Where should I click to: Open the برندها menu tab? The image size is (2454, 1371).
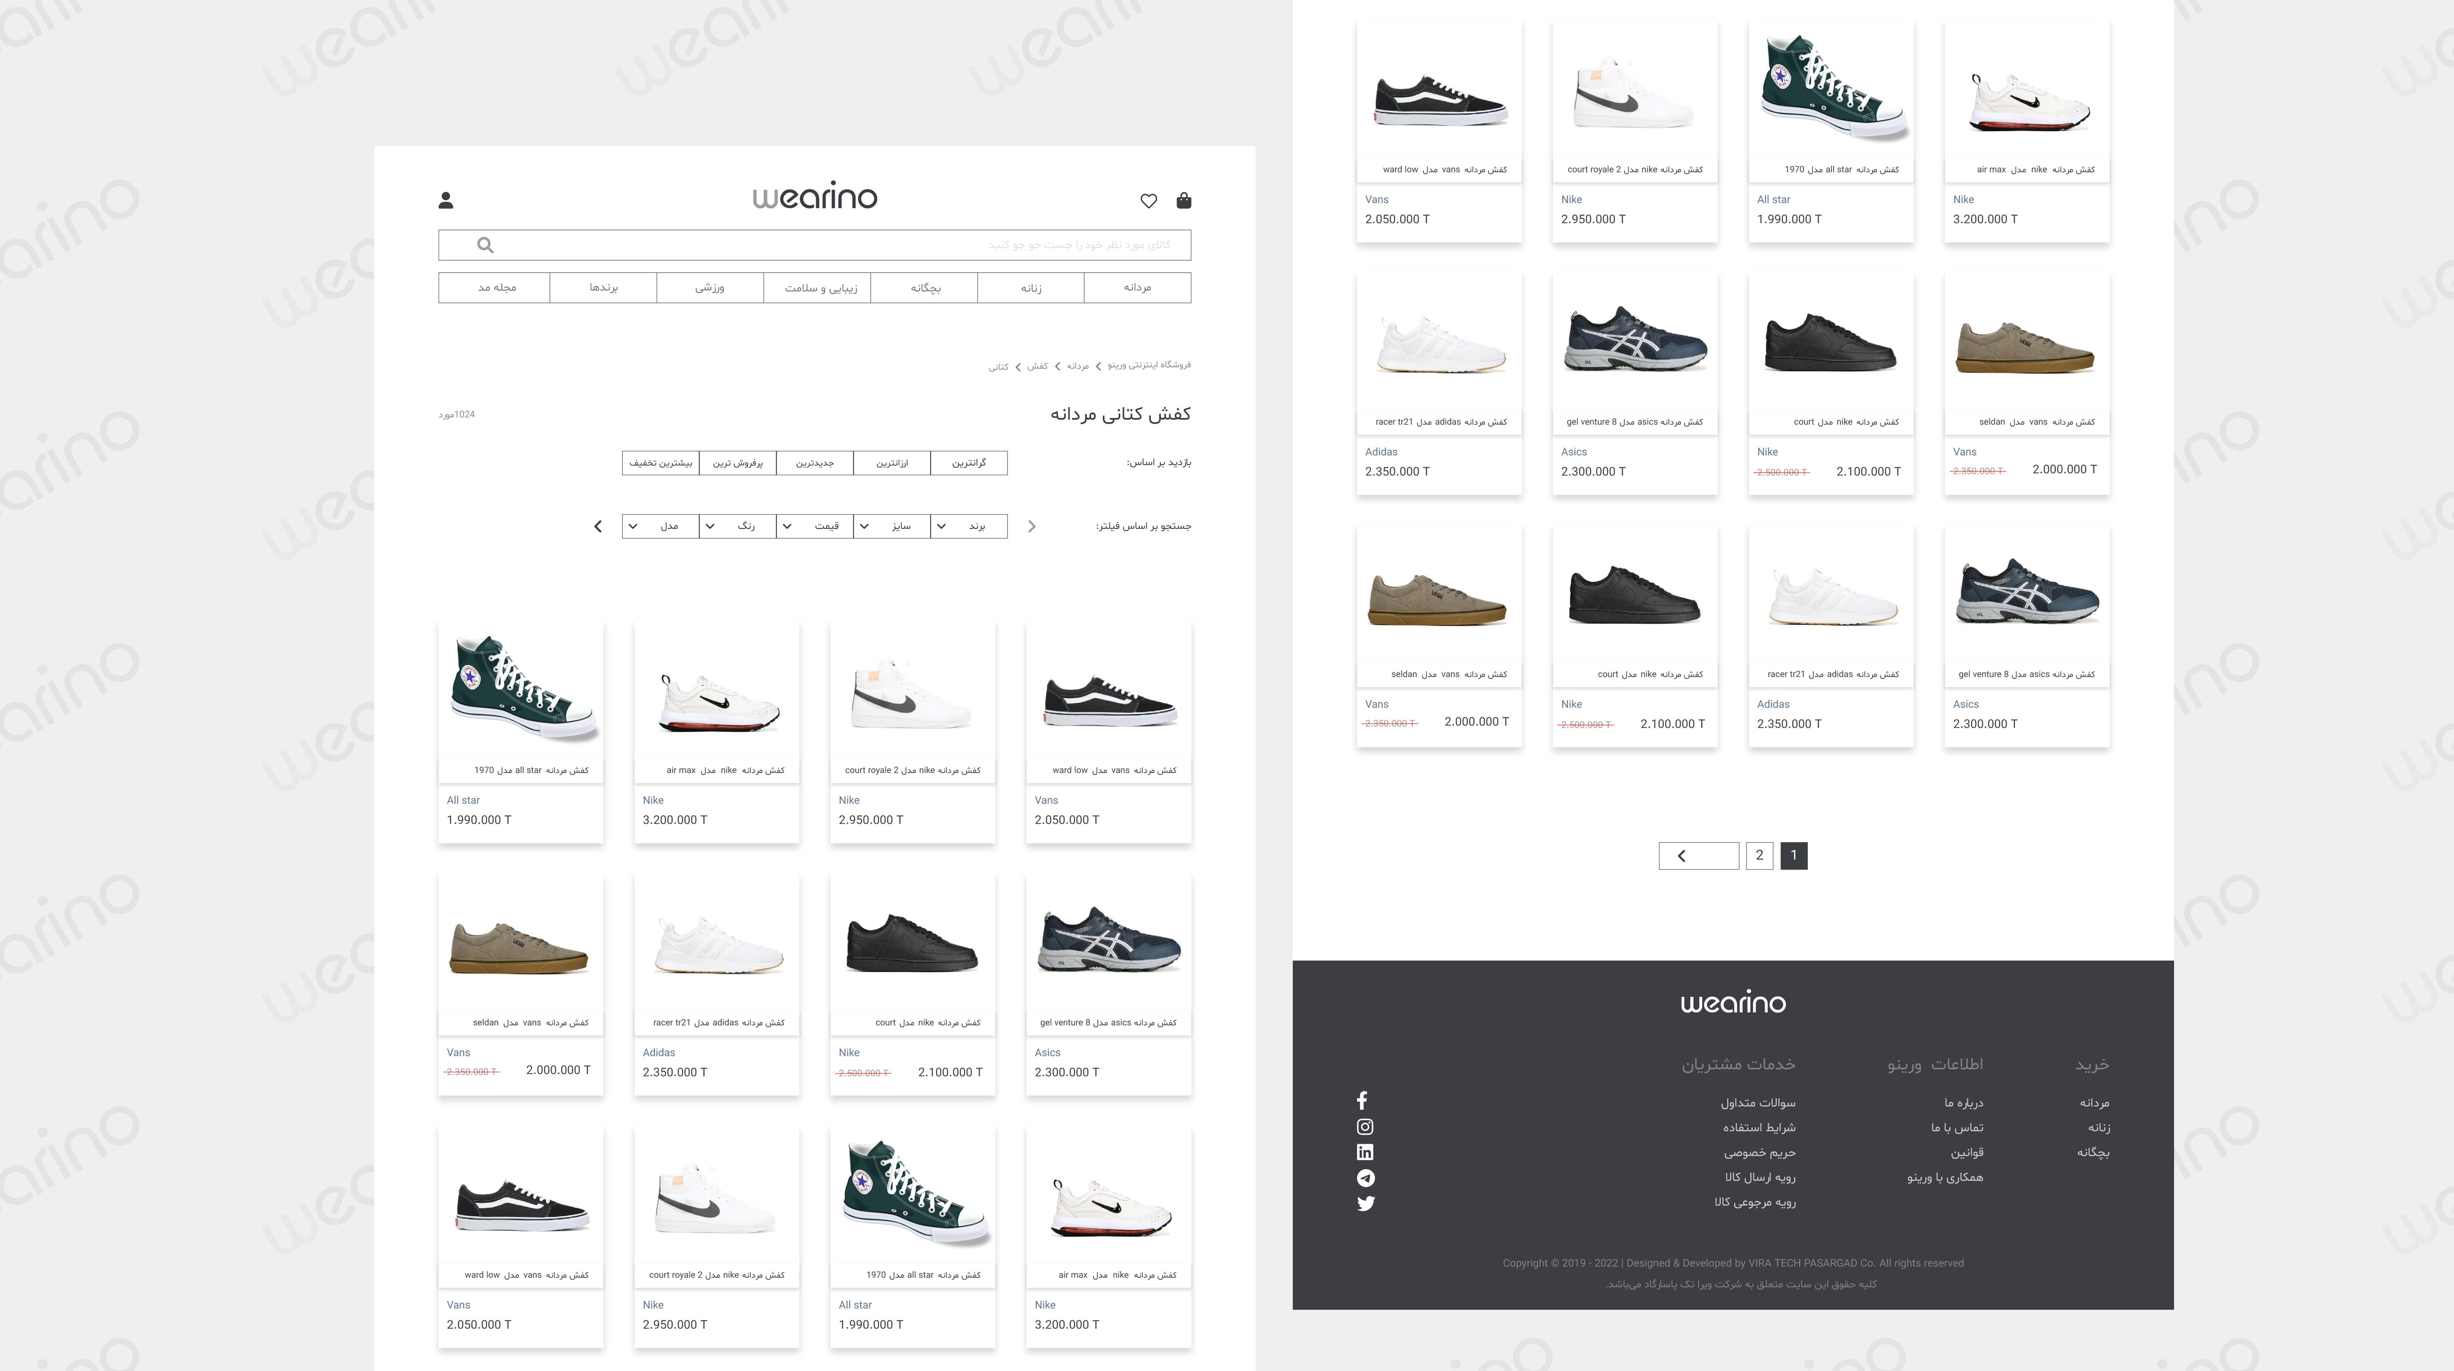pos(603,287)
